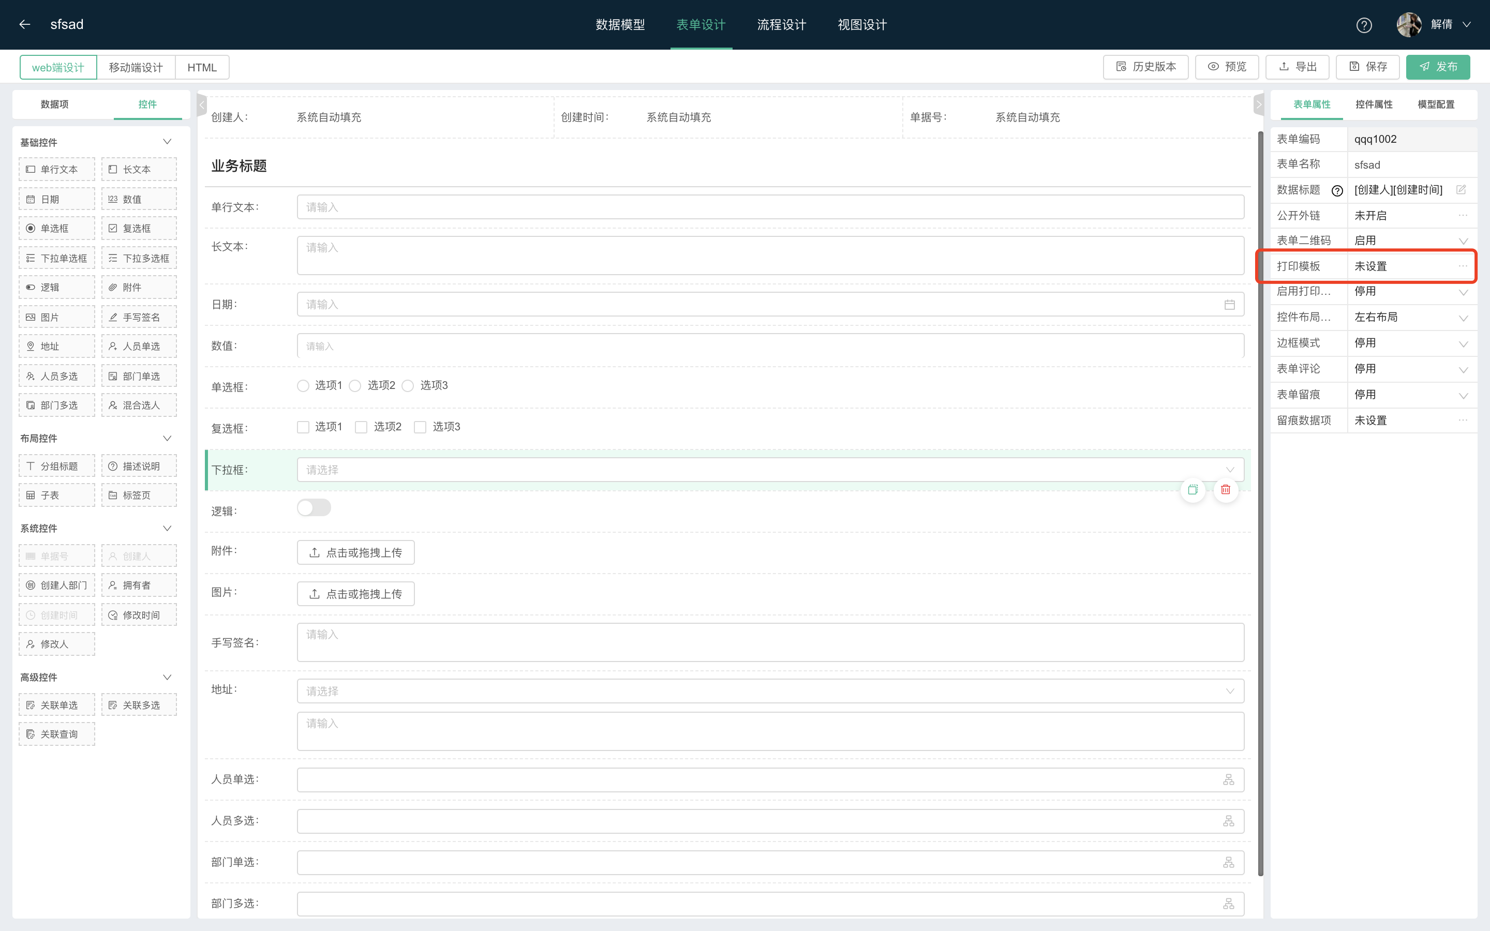The height and width of the screenshot is (931, 1490).
Task: Select the 部门单选 control
Action: [139, 376]
